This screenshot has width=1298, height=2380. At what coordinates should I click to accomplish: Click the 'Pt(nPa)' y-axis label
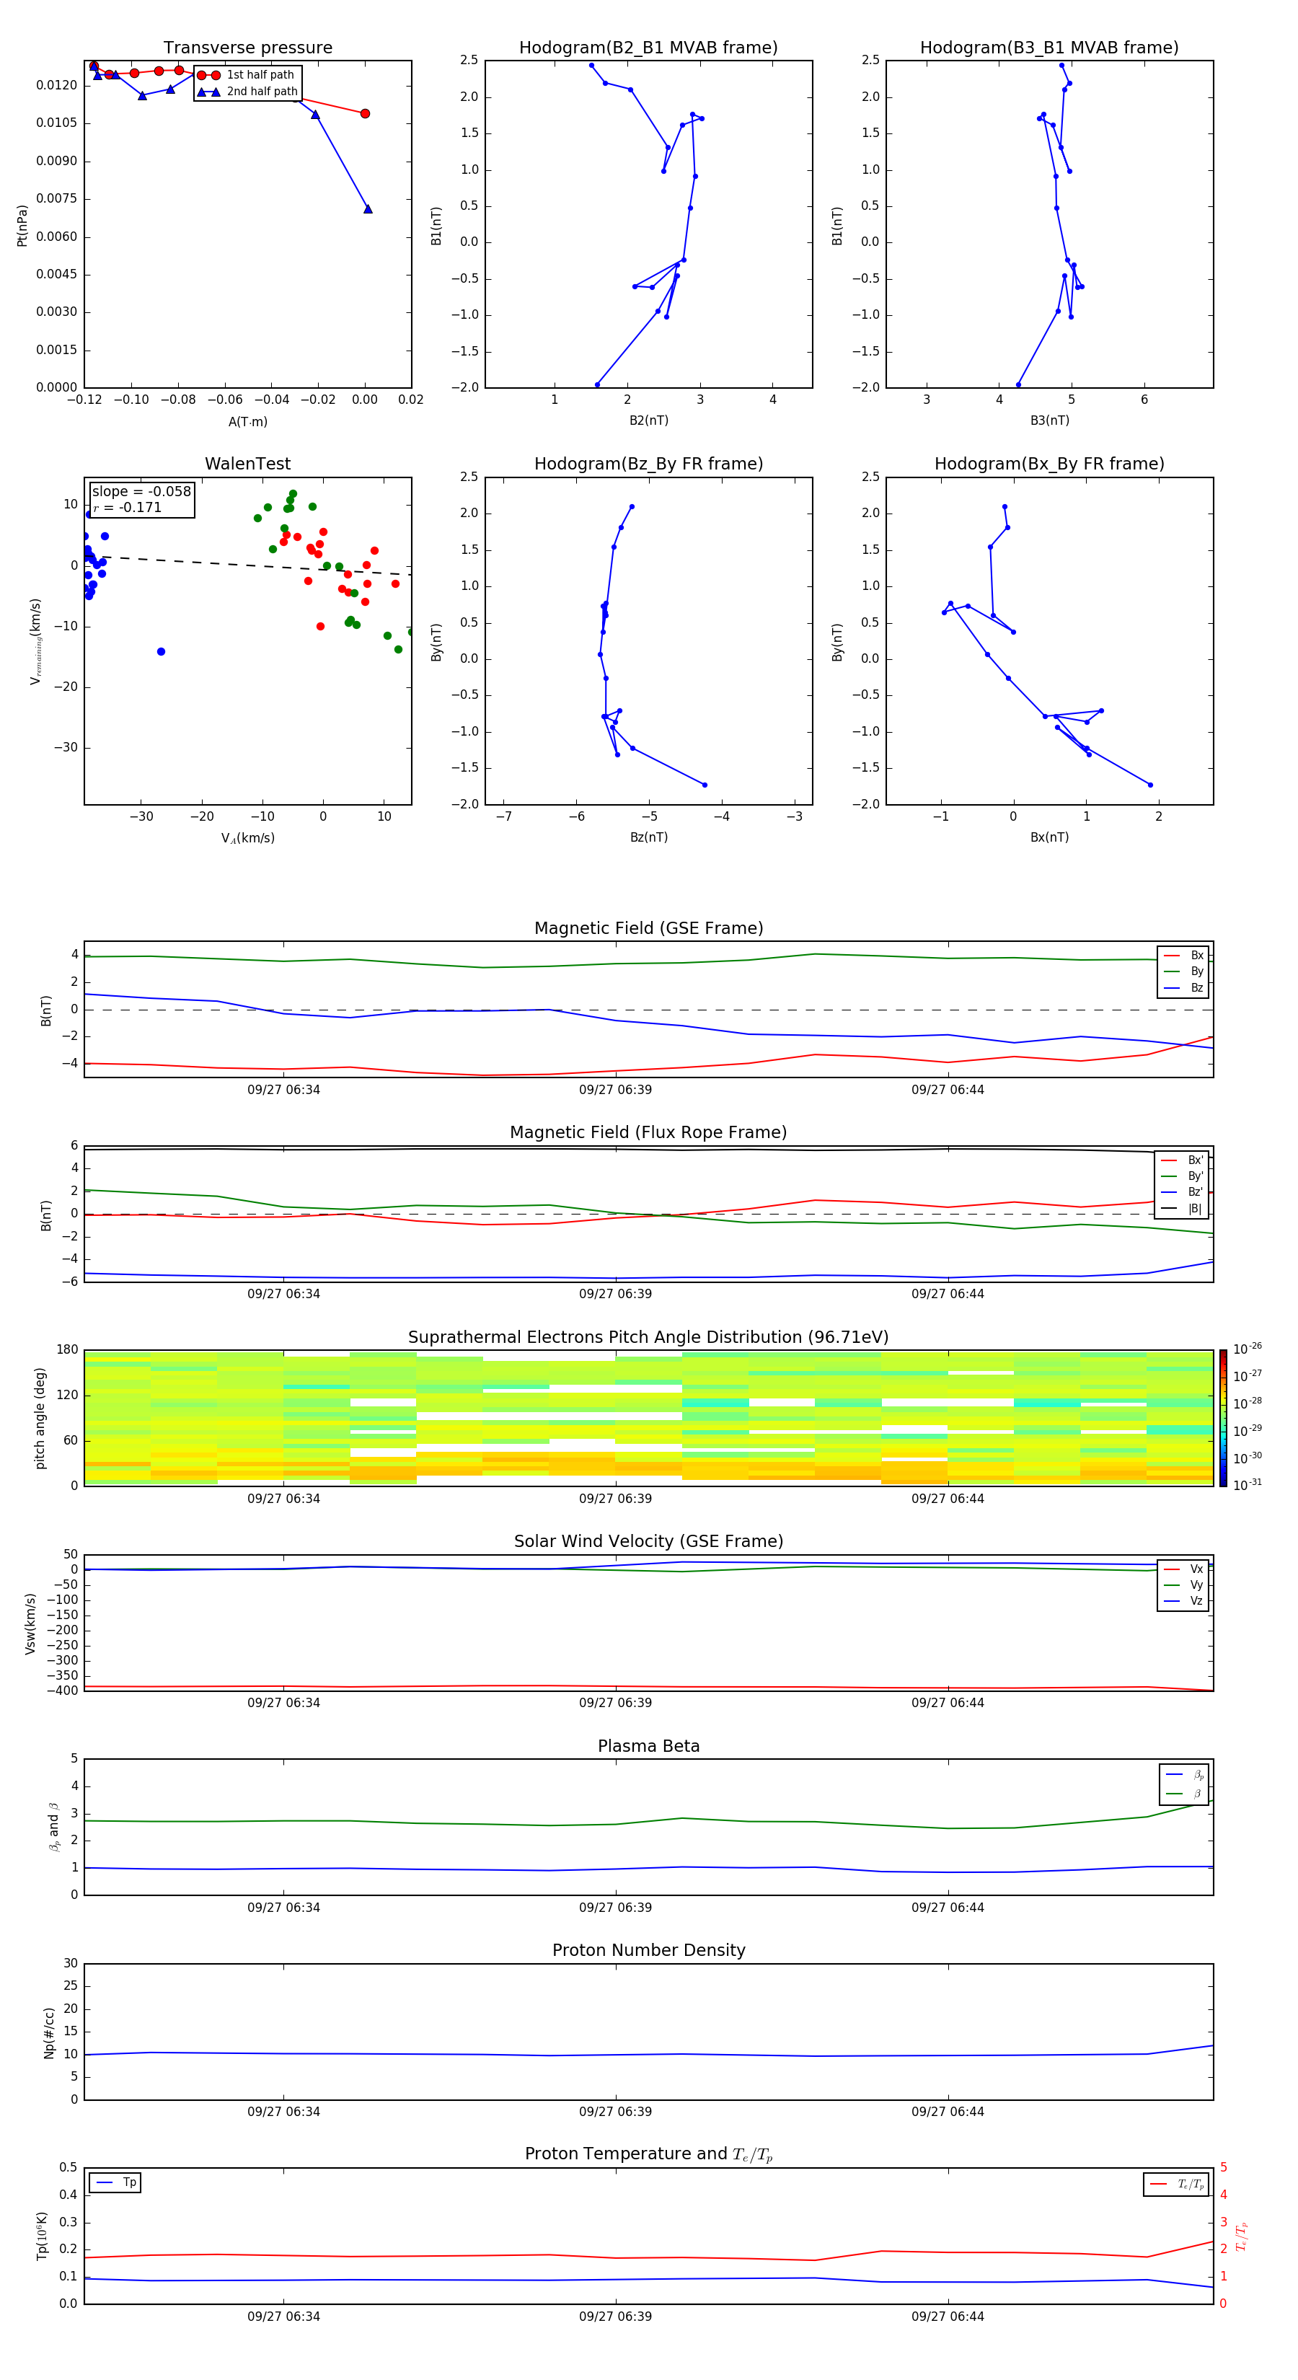pyautogui.click(x=22, y=224)
